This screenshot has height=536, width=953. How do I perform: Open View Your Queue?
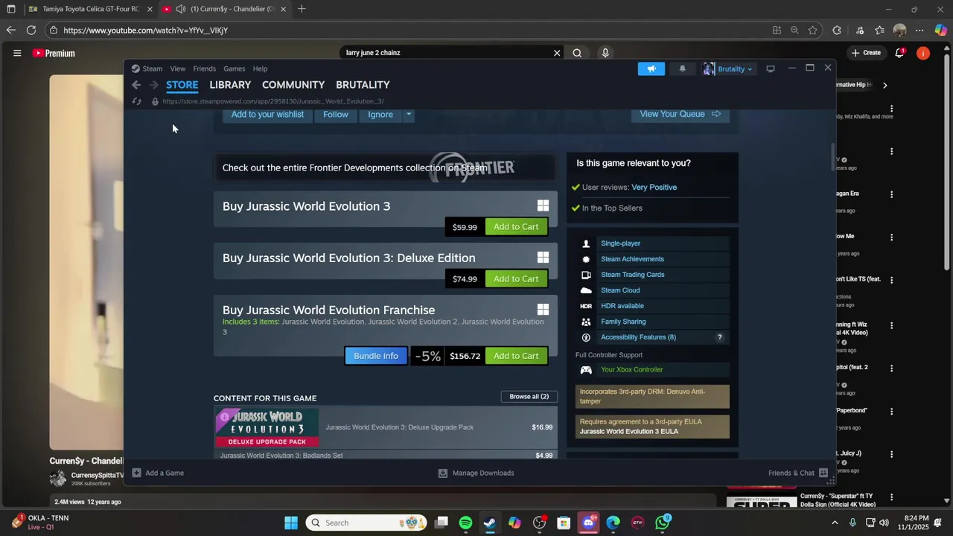680,115
